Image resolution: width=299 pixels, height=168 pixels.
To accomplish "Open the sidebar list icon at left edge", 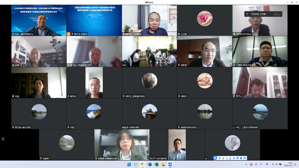I will tap(3, 139).
